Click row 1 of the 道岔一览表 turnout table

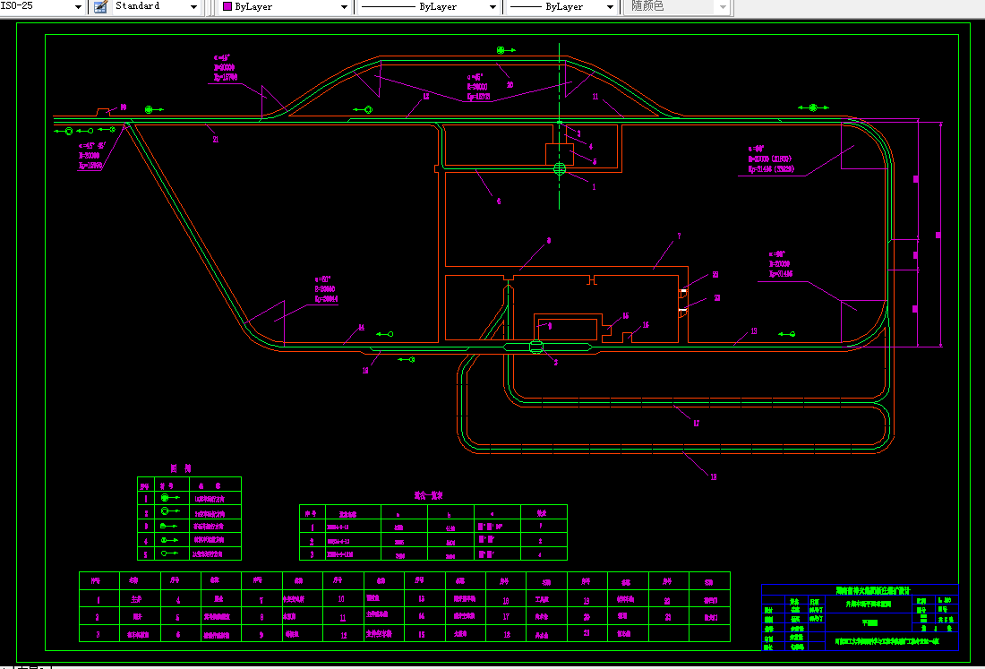pyautogui.click(x=433, y=528)
